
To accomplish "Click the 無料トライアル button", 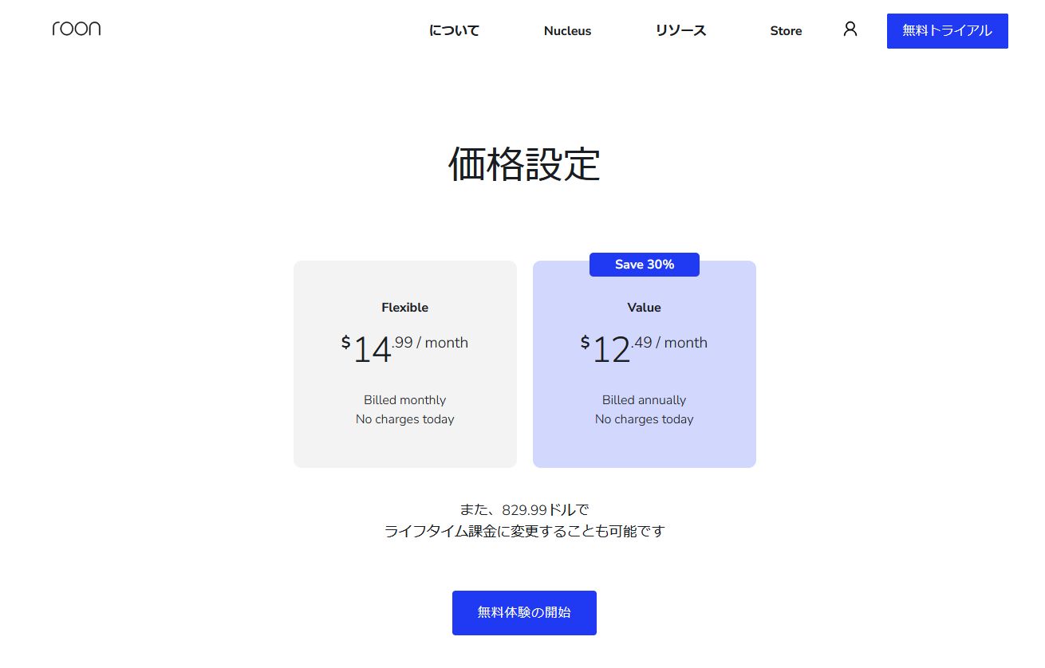I will coord(948,31).
